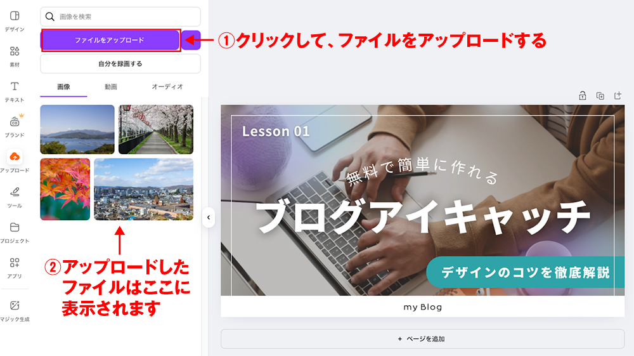Open the ブランド brand panel

tap(15, 126)
